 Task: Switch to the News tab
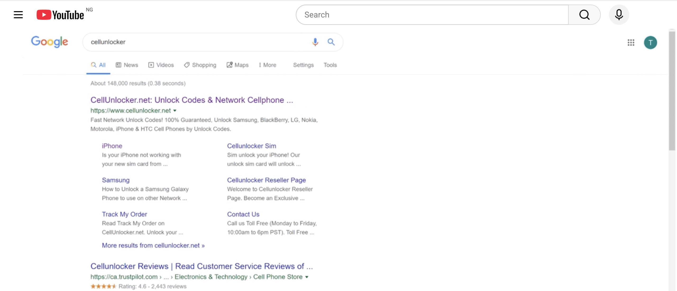click(x=127, y=65)
